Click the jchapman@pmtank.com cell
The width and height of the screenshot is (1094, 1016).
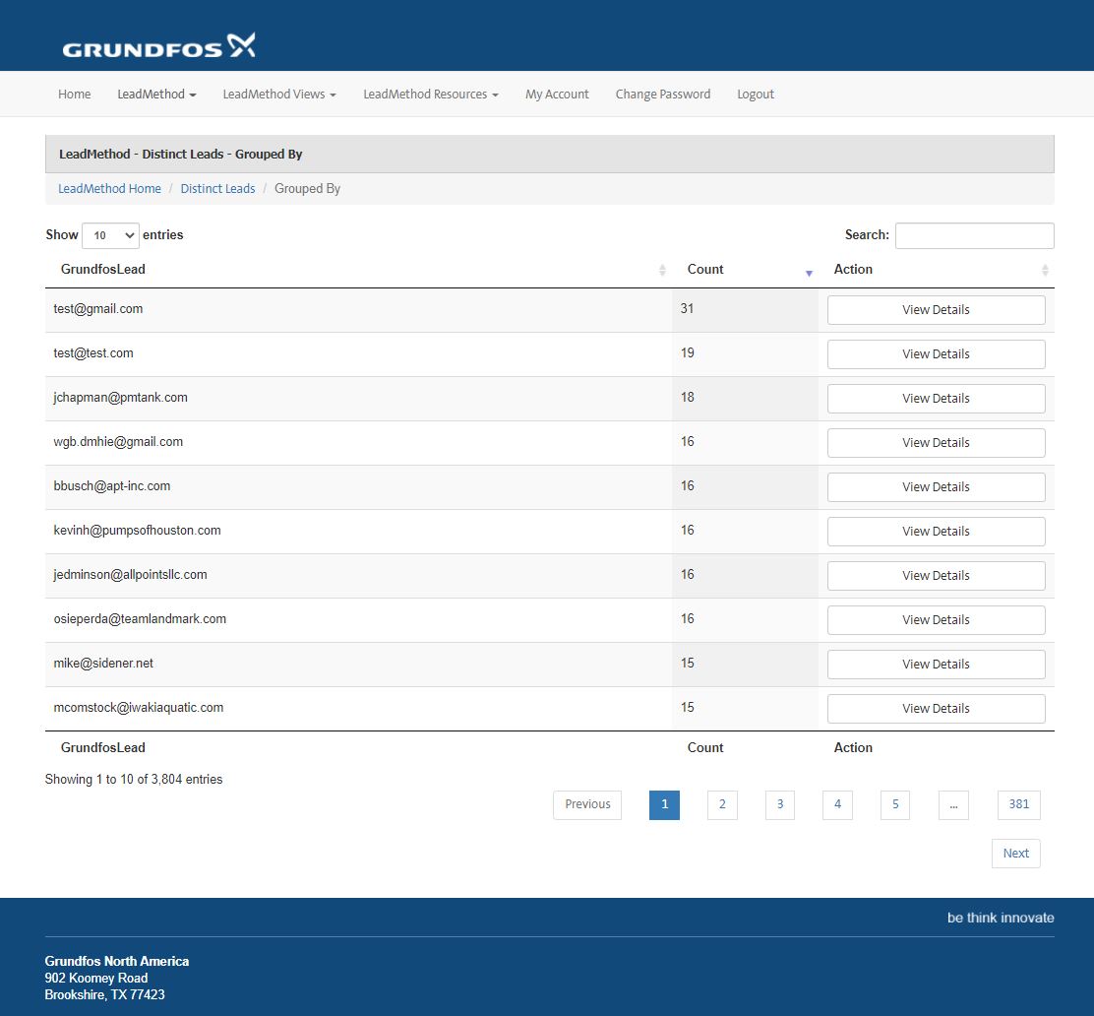359,398
